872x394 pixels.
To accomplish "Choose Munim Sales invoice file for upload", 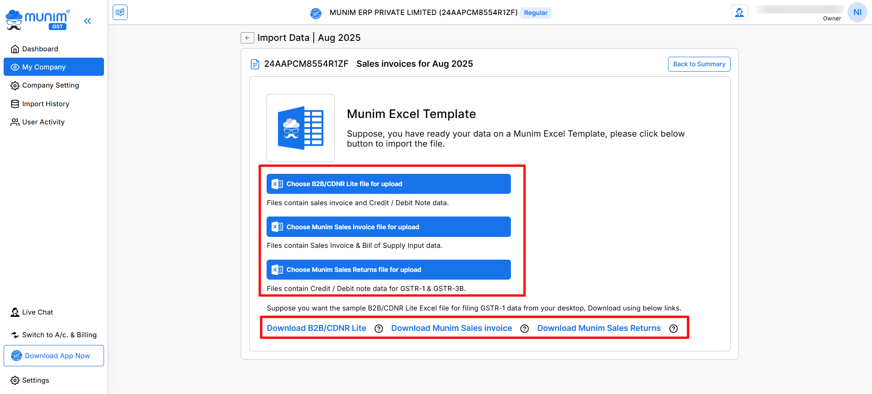I will pos(388,227).
